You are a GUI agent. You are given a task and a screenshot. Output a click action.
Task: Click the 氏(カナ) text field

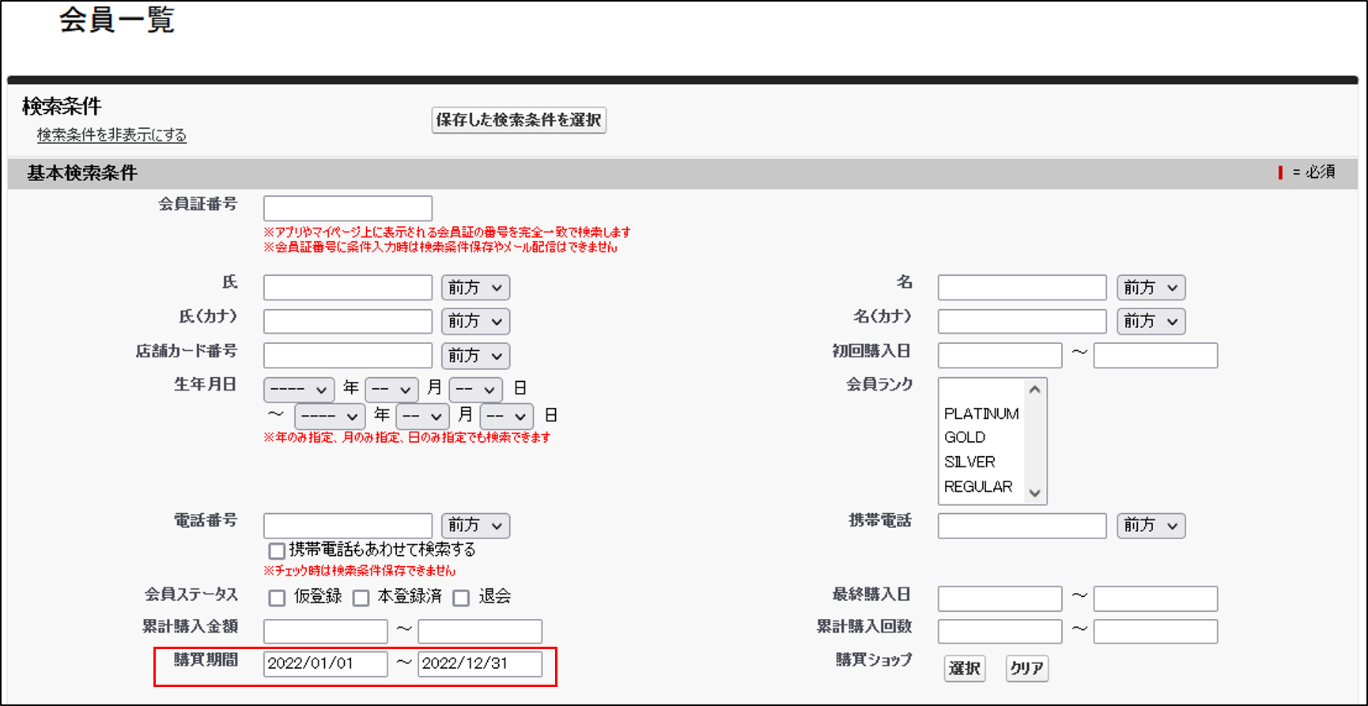[x=348, y=321]
